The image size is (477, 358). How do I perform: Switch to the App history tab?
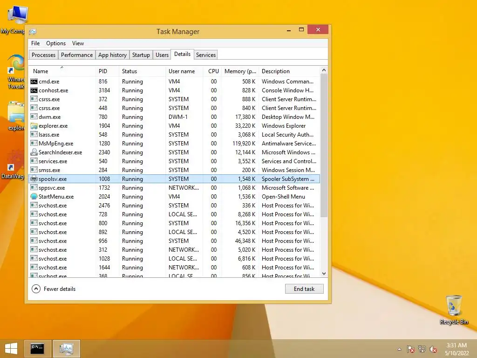click(x=112, y=55)
